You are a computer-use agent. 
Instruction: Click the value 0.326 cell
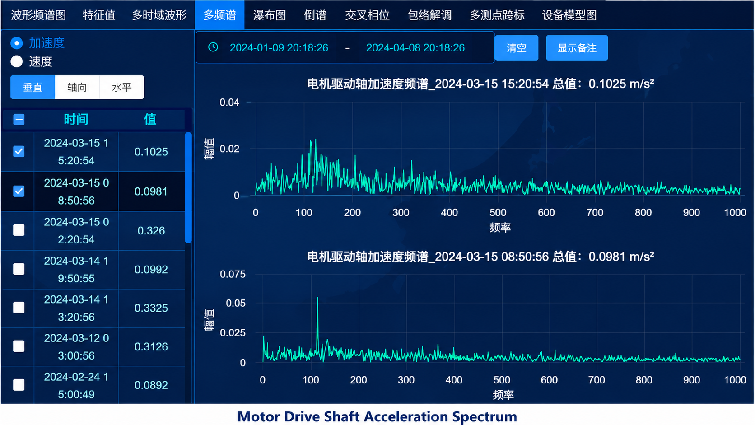click(x=151, y=231)
